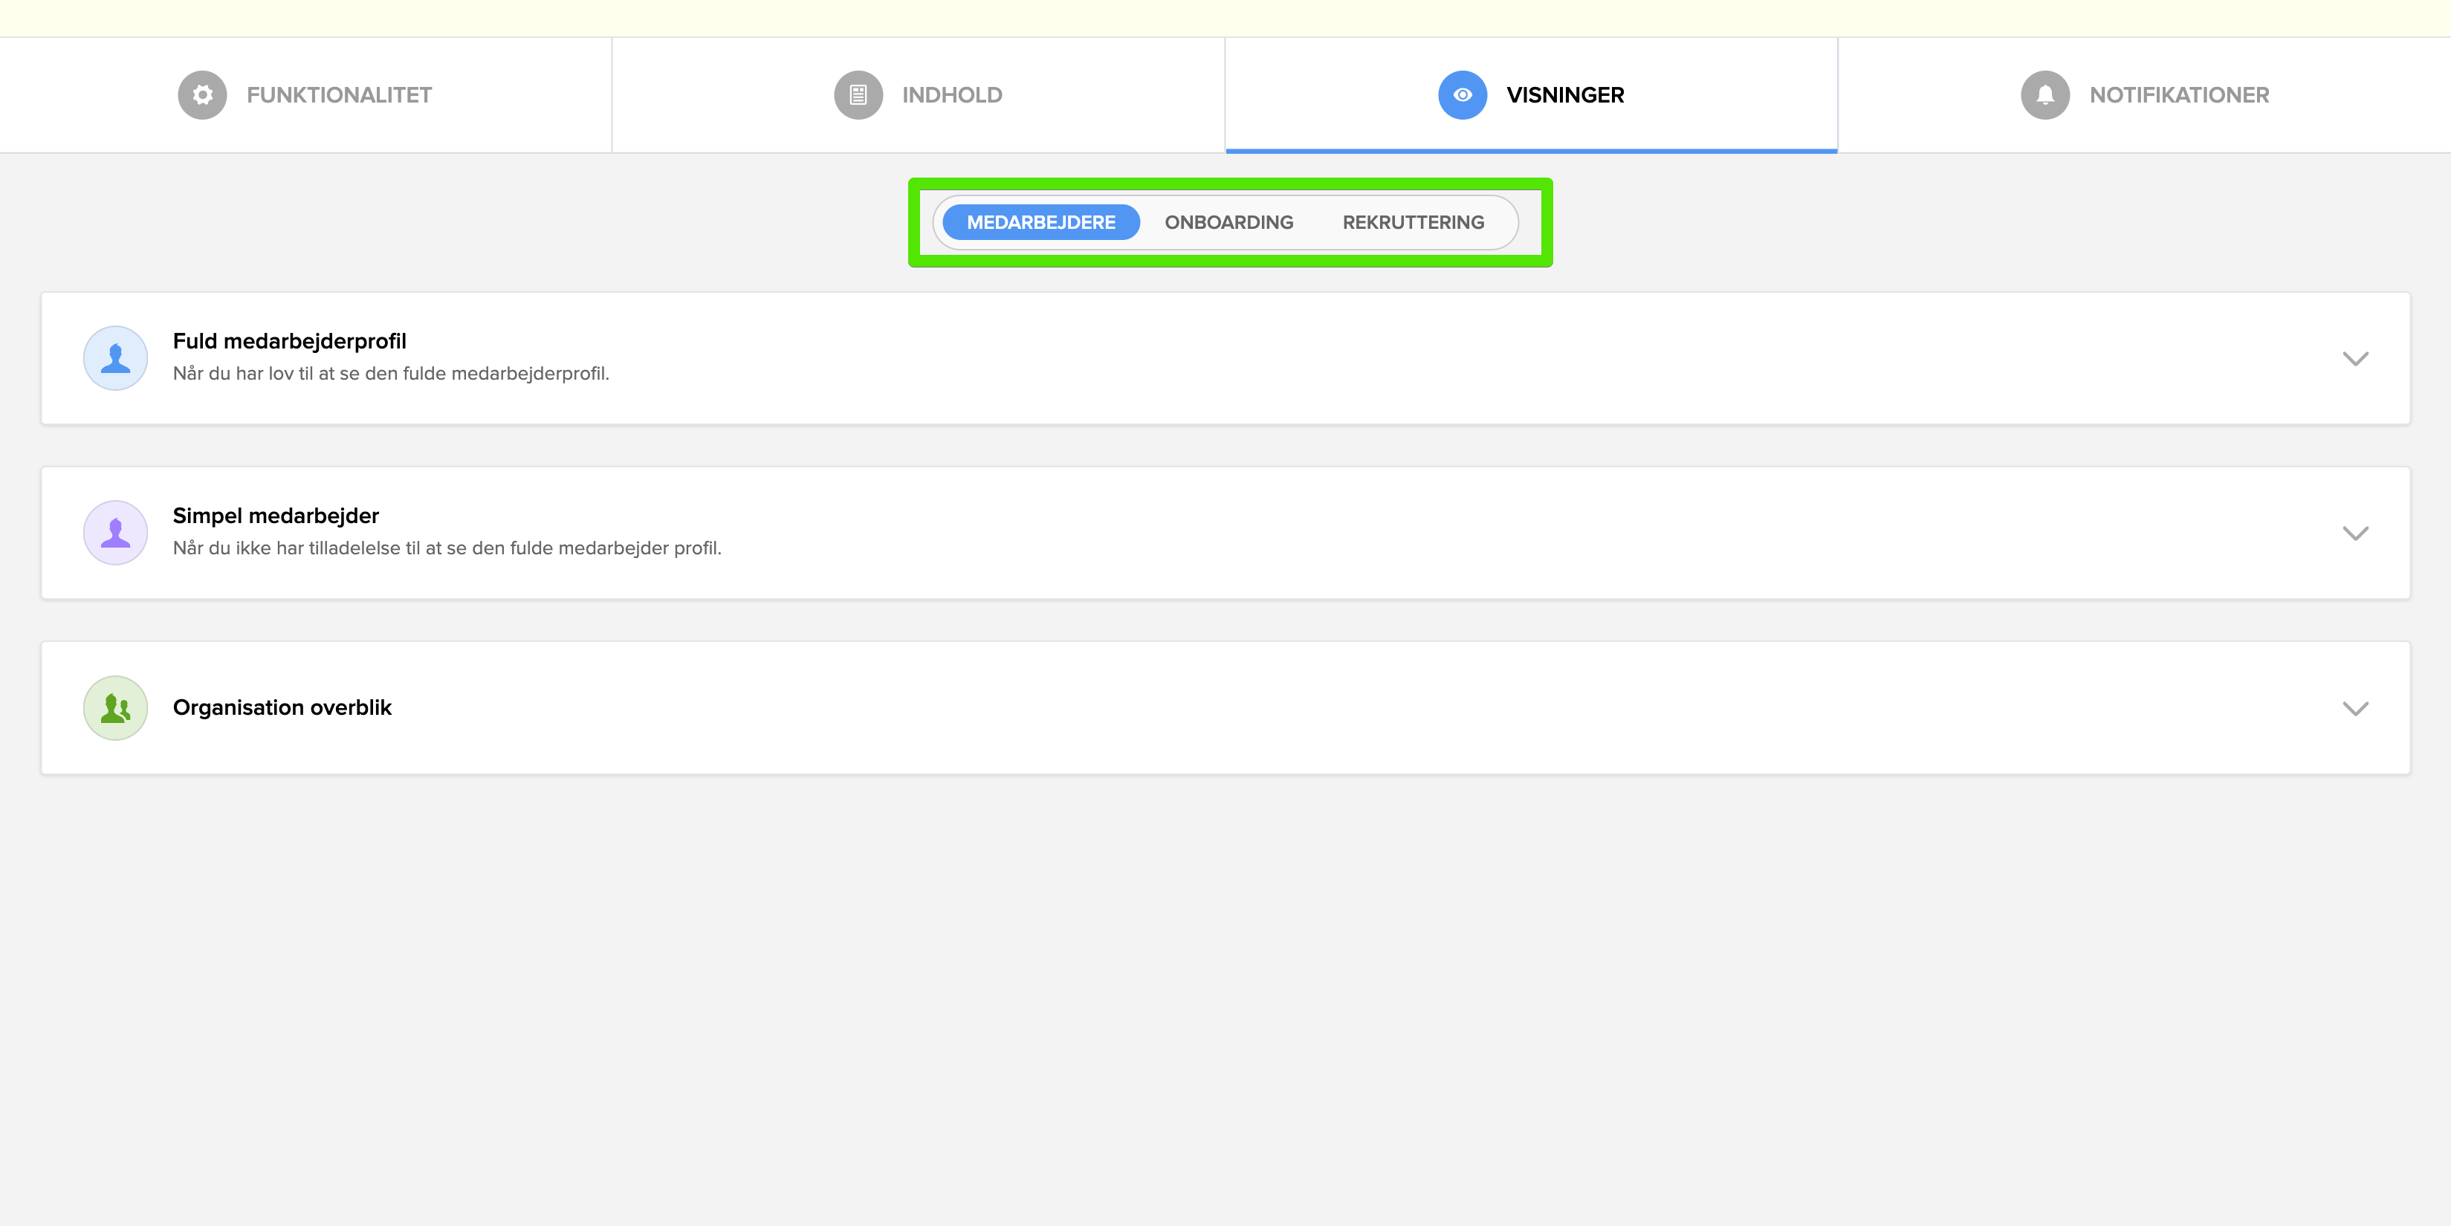This screenshot has height=1226, width=2451.
Task: Switch view to Onboarding
Action: (x=1228, y=223)
